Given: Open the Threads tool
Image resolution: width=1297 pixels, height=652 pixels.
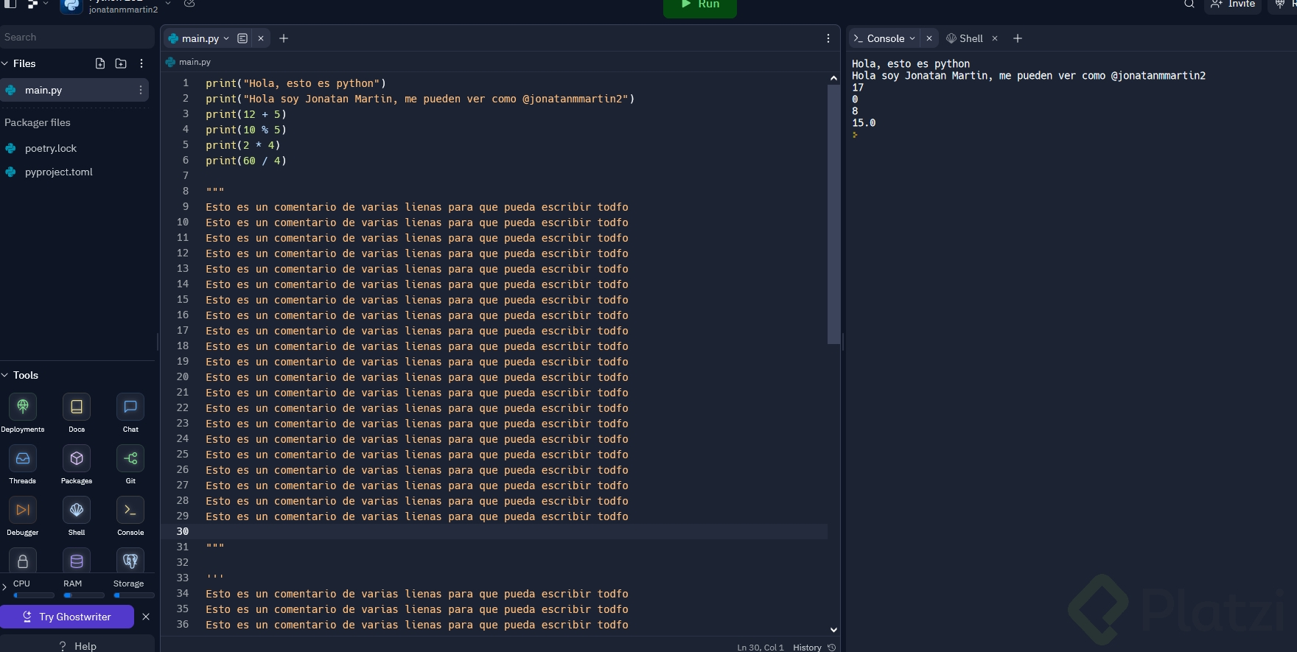Looking at the screenshot, I should click(23, 458).
